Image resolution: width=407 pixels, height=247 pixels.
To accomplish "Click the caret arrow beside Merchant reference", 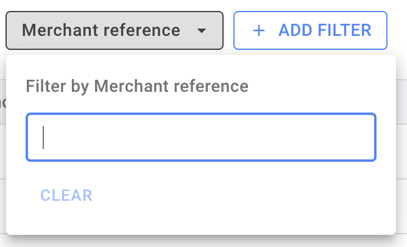I will click(x=202, y=31).
